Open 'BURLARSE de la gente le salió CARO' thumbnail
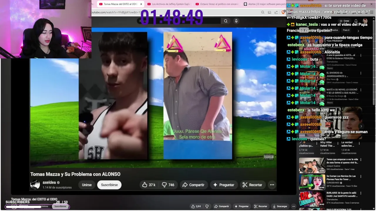 [x=312, y=199]
